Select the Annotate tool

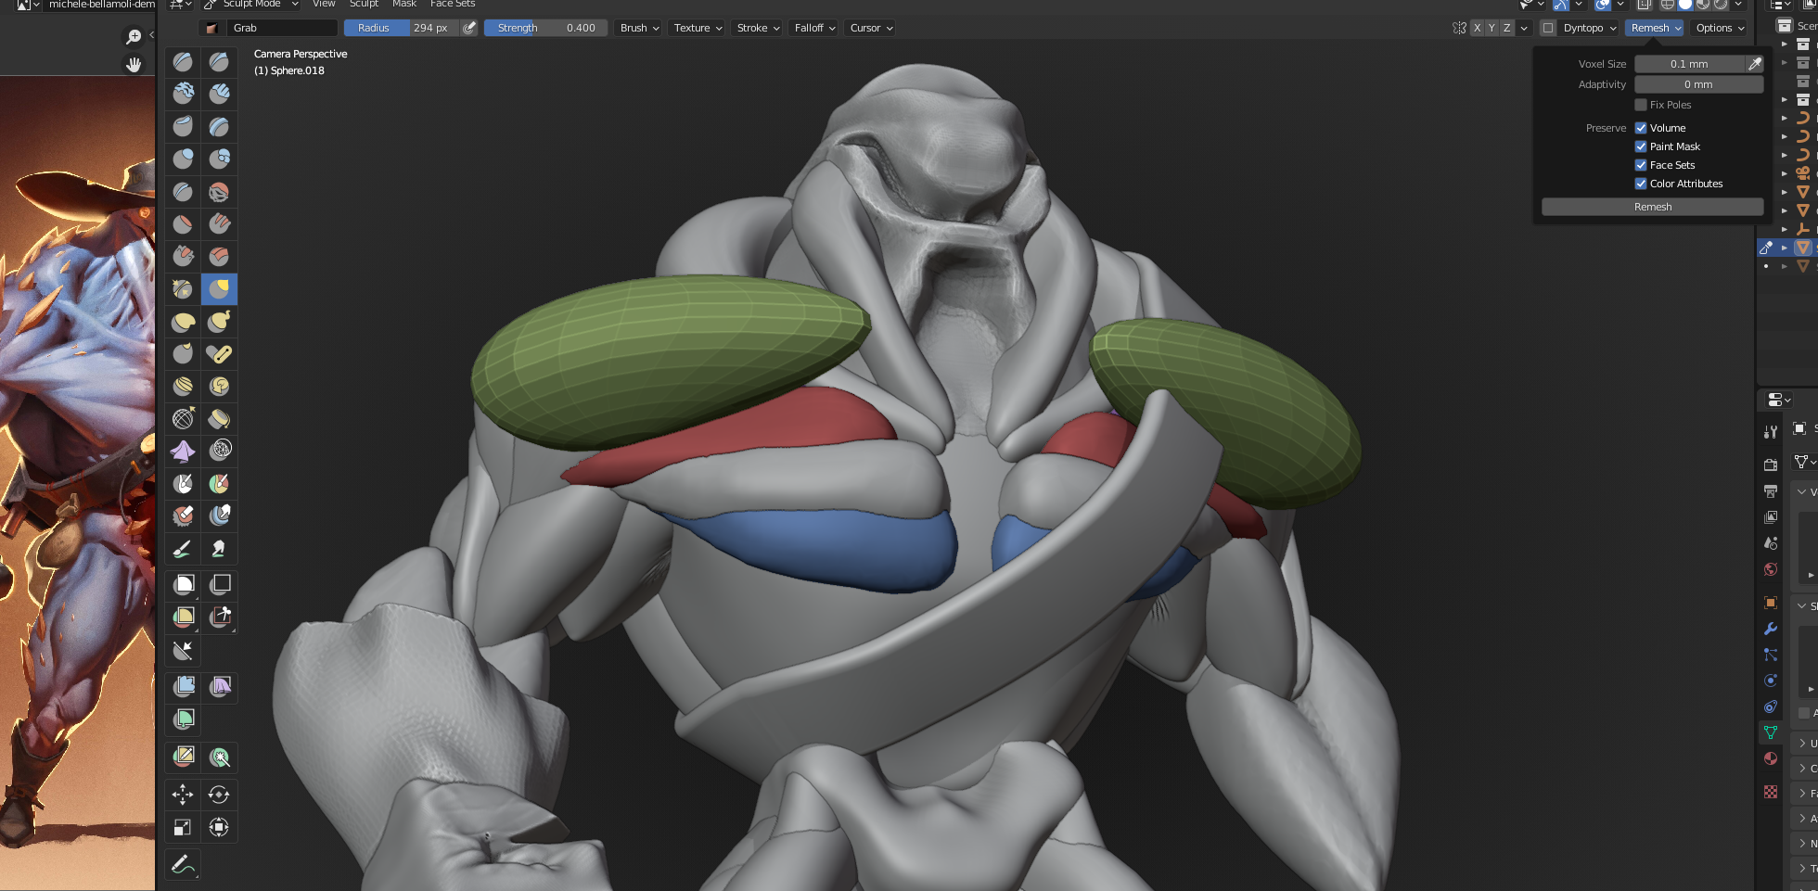pos(183,865)
